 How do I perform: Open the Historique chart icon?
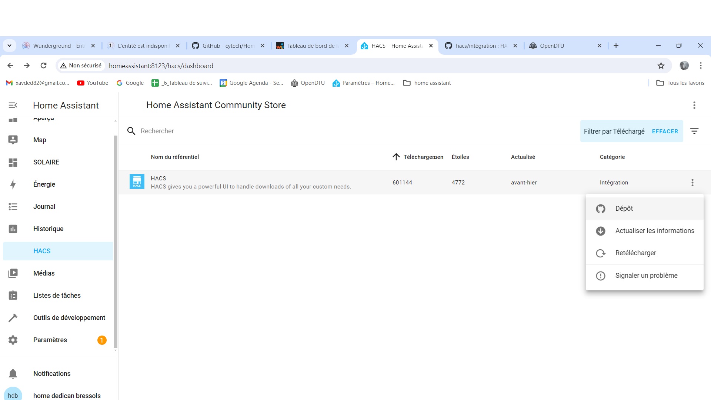[x=13, y=229]
